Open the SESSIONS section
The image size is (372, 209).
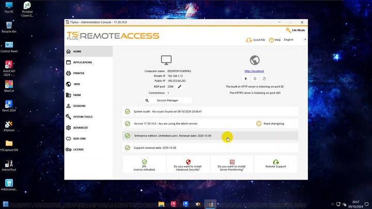click(88, 106)
